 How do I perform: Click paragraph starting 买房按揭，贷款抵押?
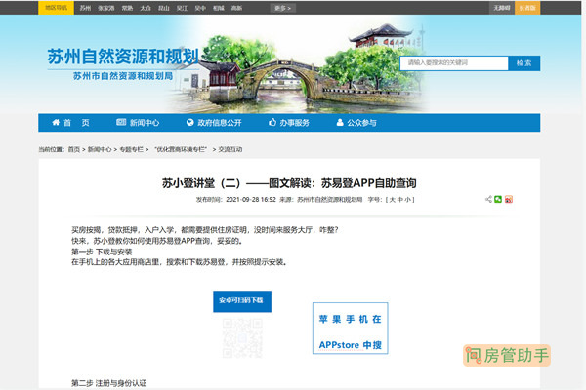[205, 230]
